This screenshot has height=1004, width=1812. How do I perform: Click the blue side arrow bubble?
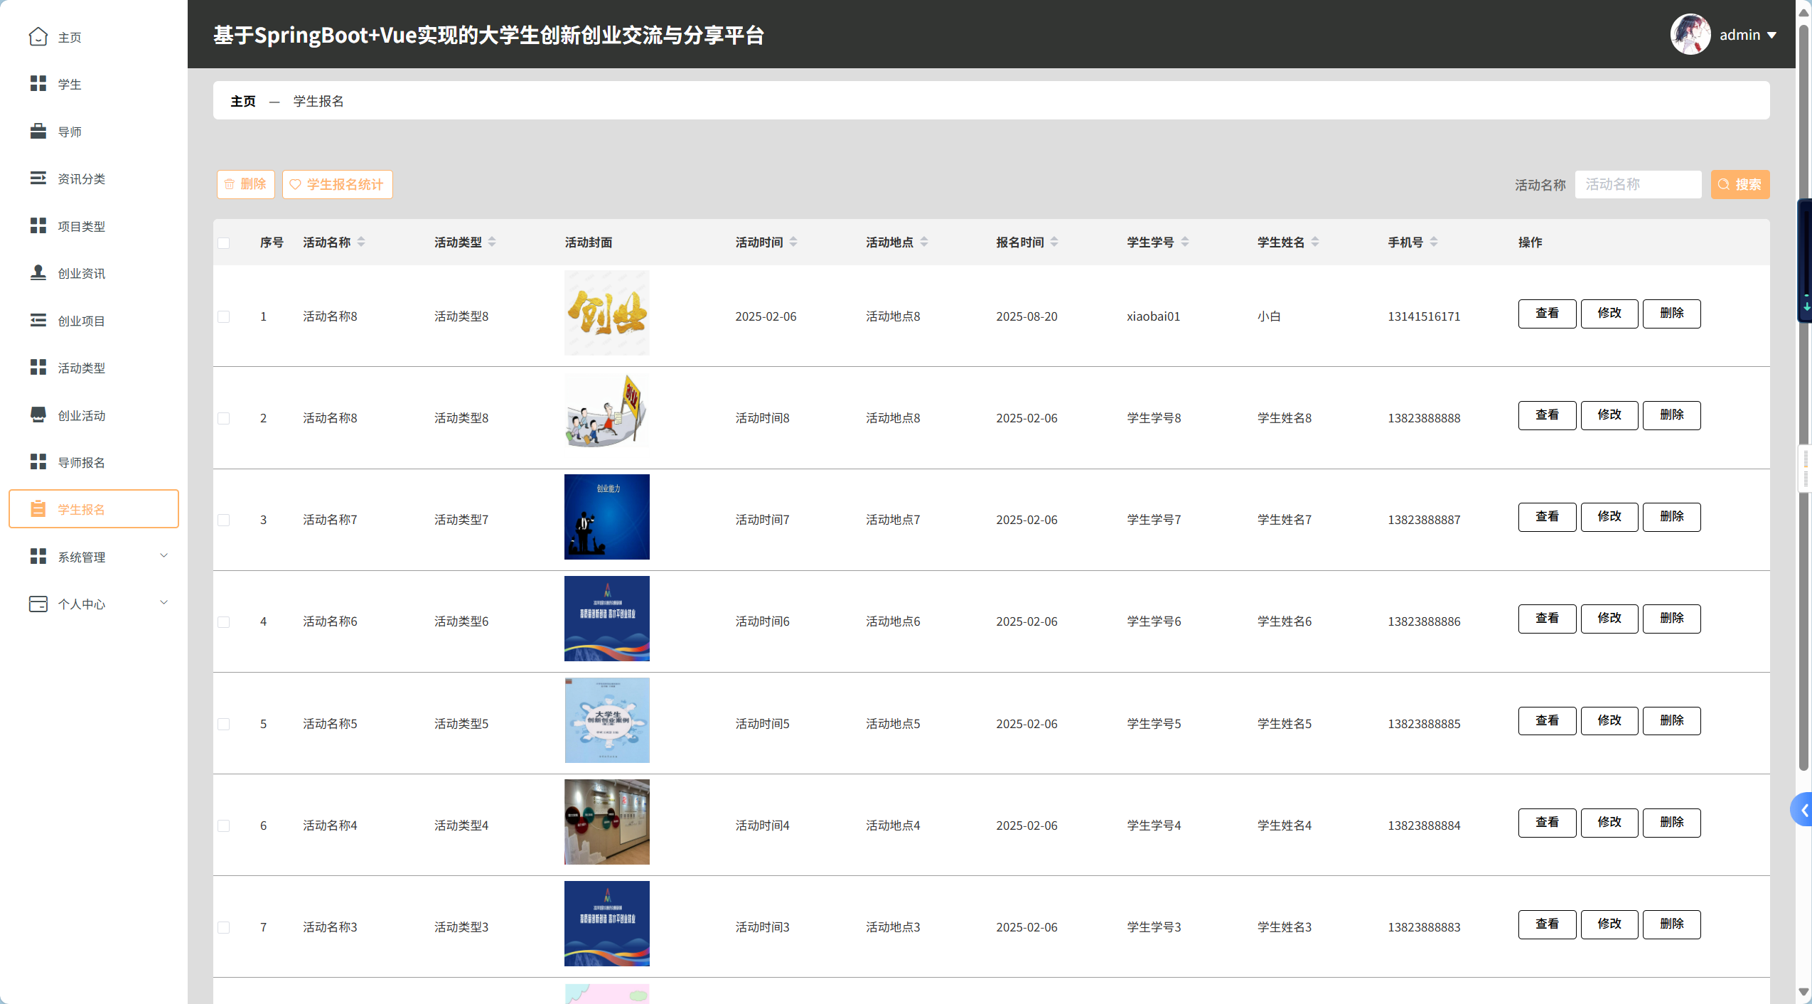tap(1803, 810)
